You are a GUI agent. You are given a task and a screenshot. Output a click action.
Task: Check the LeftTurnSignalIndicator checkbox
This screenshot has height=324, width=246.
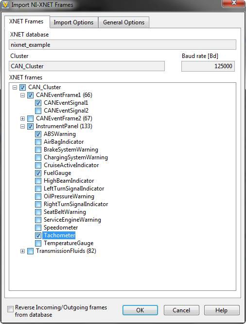pyautogui.click(x=38, y=189)
